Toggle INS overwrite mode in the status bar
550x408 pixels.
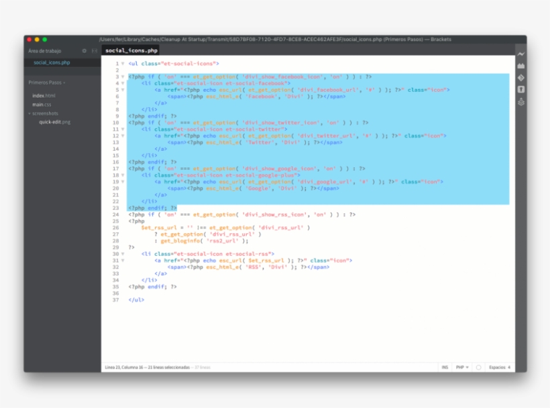tap(443, 367)
